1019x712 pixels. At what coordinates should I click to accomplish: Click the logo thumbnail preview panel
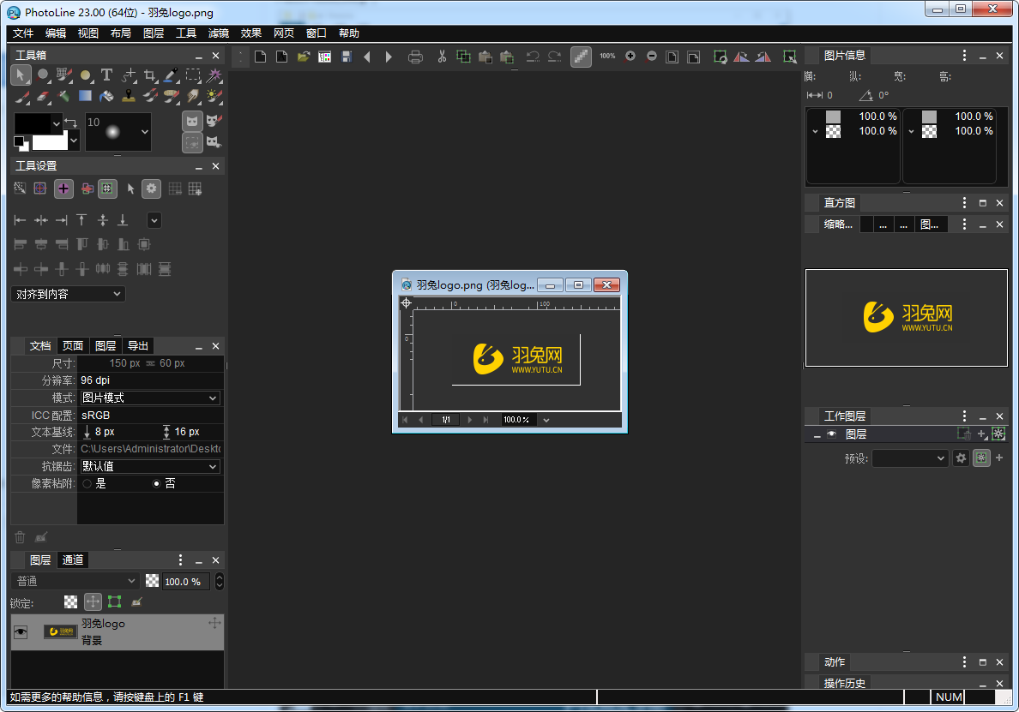point(906,318)
